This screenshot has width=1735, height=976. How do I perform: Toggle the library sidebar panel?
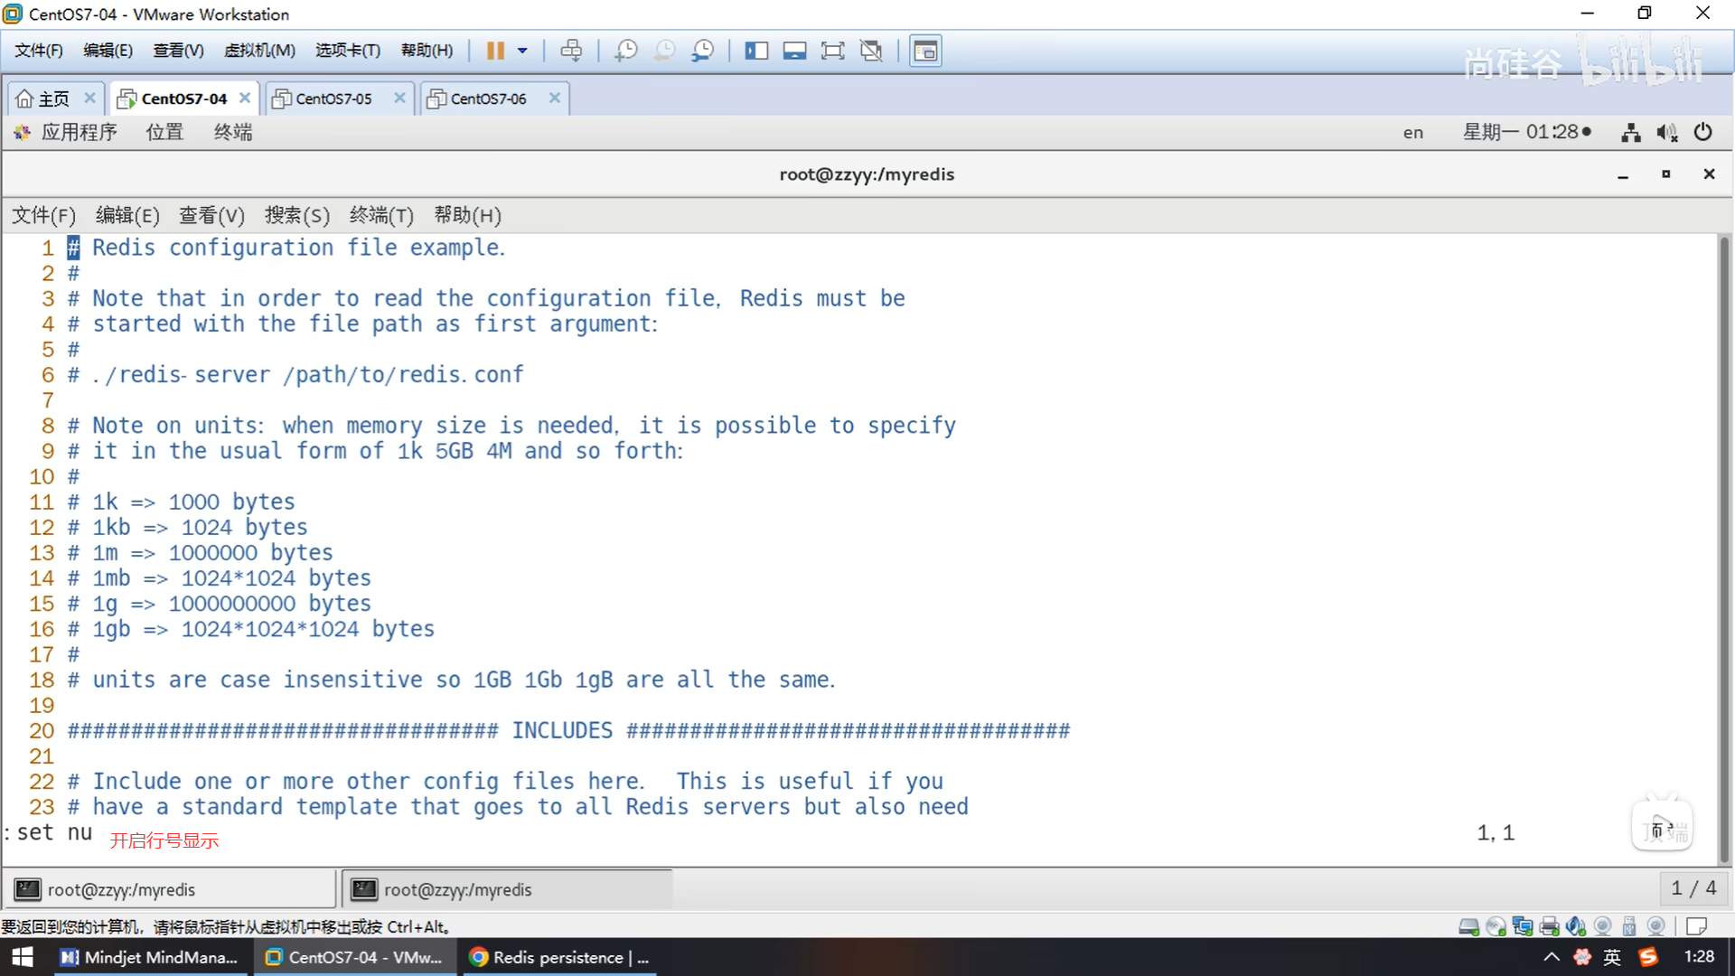click(x=755, y=51)
